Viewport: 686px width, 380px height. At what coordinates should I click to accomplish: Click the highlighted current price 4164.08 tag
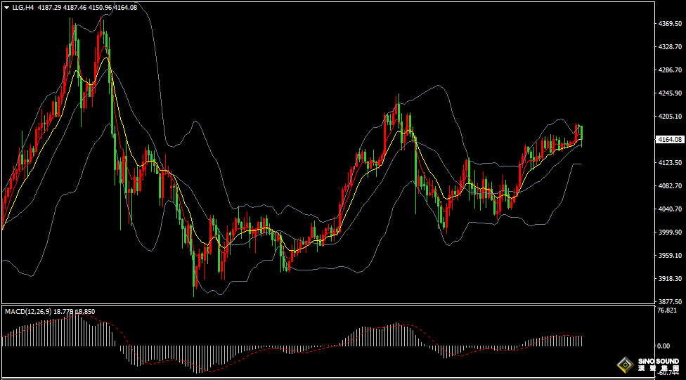pyautogui.click(x=668, y=139)
